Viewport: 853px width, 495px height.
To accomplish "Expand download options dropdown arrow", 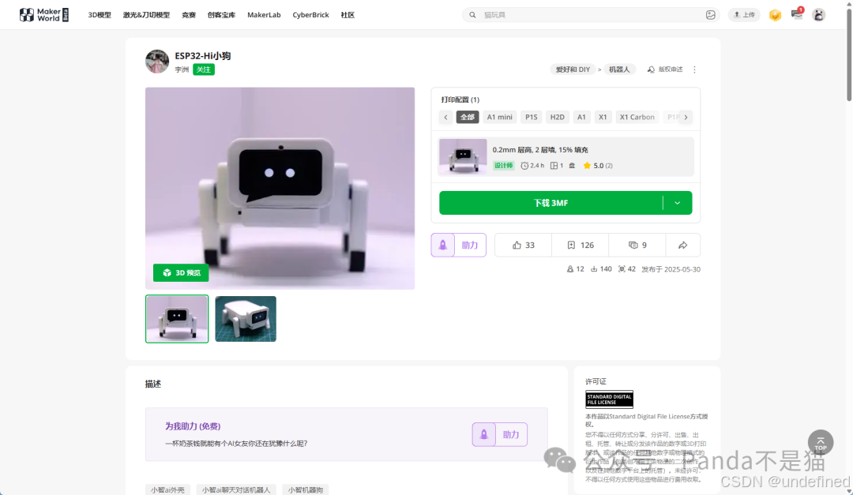I will click(x=678, y=203).
